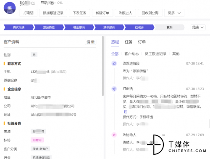Open the 结束 dropdown
Image resolution: width=210 pixels, height=159 pixels.
coord(198,27)
